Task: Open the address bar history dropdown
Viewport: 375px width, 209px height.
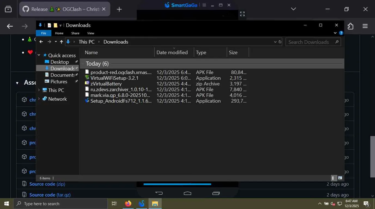Action: (x=275, y=42)
